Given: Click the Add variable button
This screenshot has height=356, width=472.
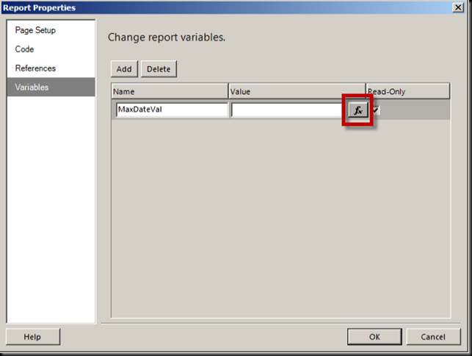Looking at the screenshot, I should [x=124, y=69].
